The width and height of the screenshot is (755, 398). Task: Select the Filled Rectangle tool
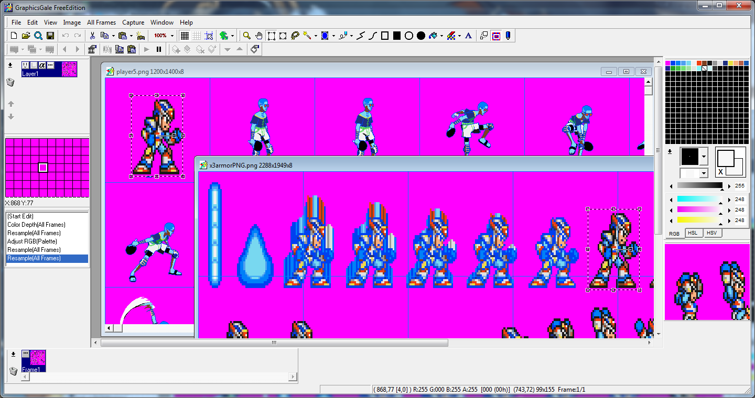pos(397,36)
